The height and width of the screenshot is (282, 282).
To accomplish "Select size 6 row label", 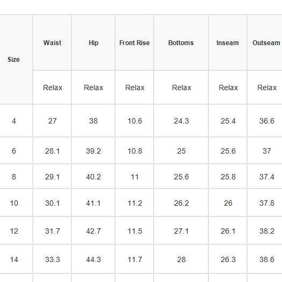I will (x=14, y=151).
